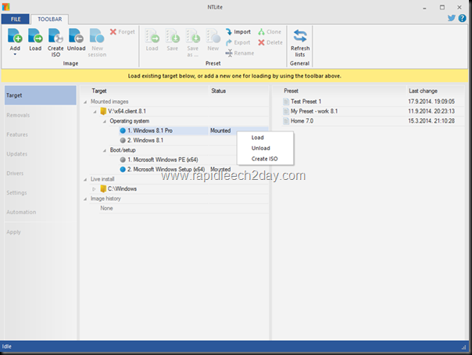Click the Idle status bar text
The image size is (472, 355).
click(6, 346)
